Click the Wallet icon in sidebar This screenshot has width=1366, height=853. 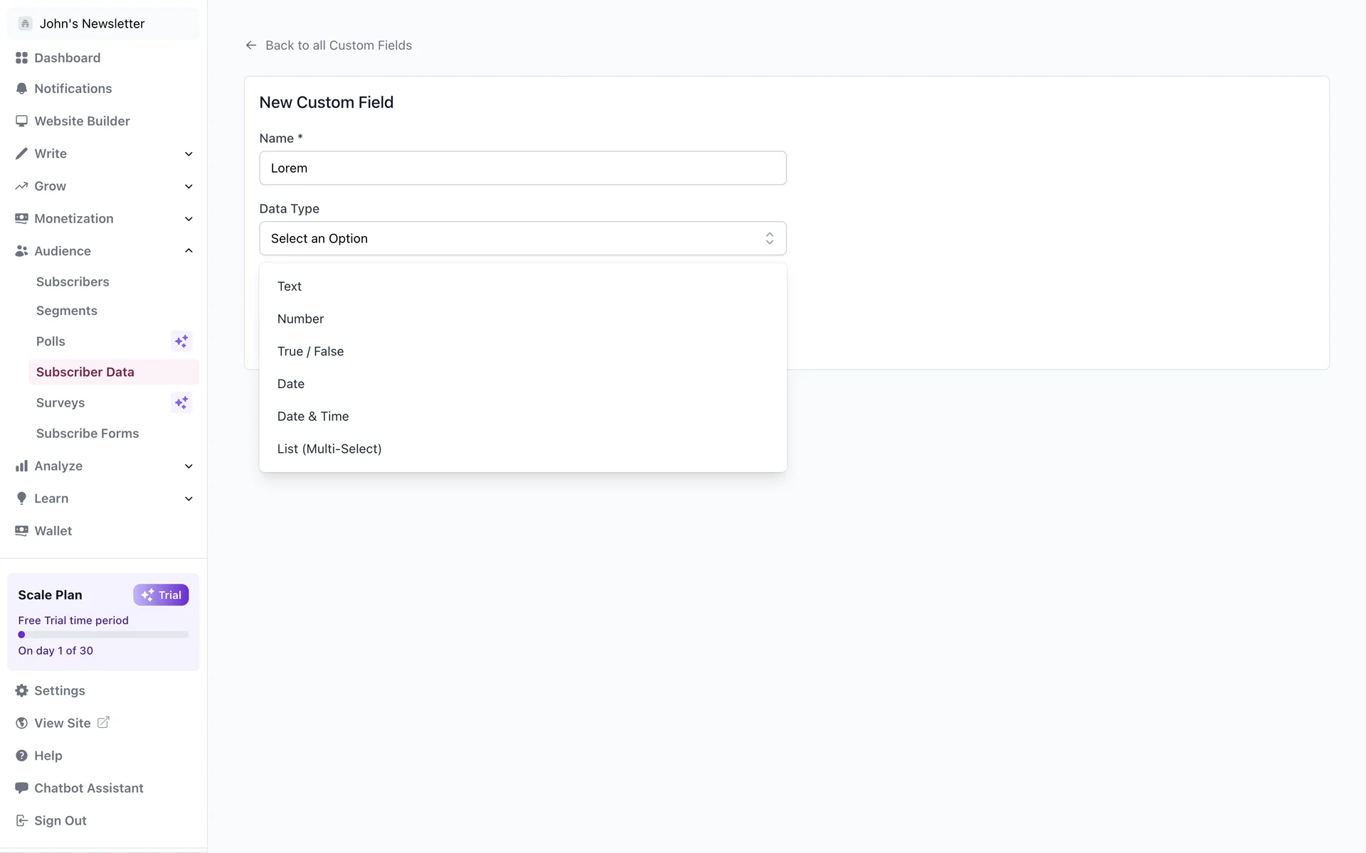(x=21, y=531)
